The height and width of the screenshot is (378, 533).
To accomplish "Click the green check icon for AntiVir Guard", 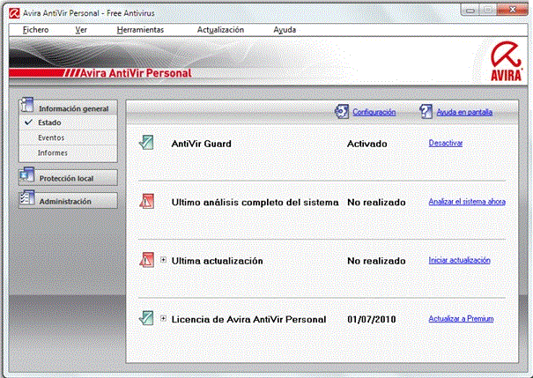I will click(146, 143).
